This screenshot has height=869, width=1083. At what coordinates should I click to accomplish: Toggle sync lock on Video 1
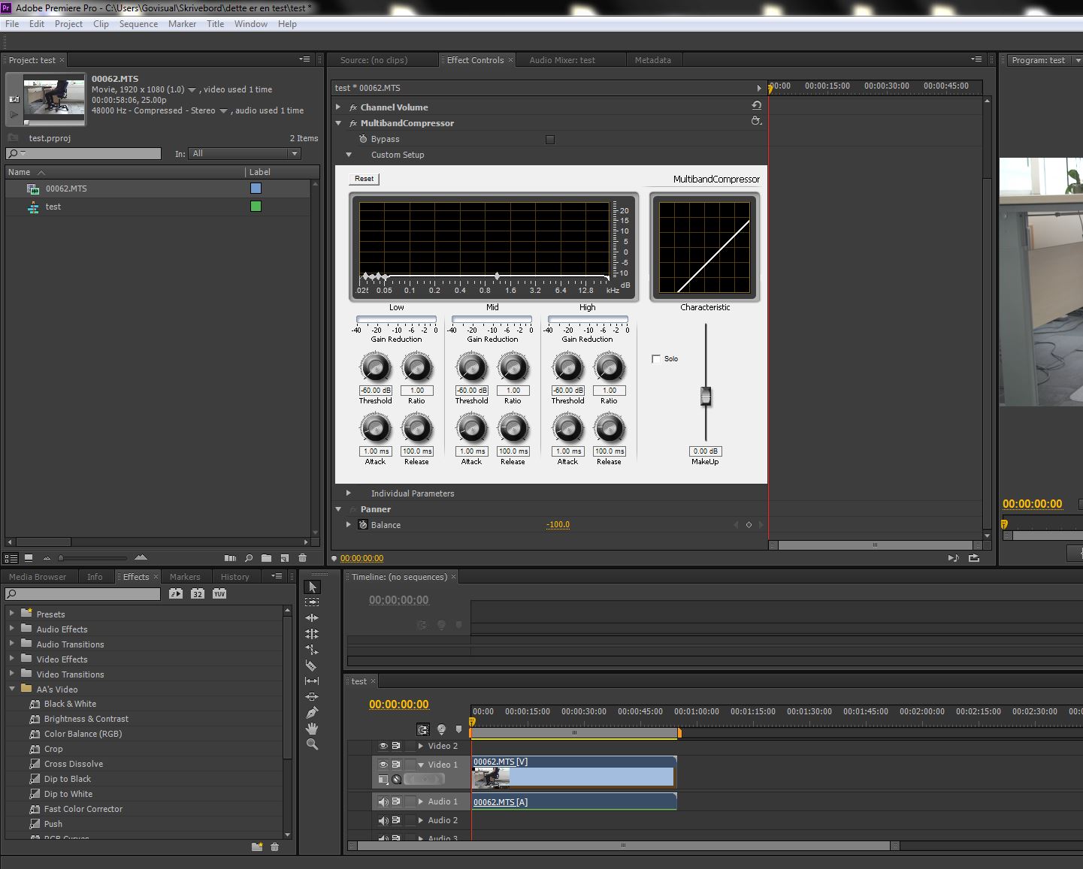[x=396, y=764]
